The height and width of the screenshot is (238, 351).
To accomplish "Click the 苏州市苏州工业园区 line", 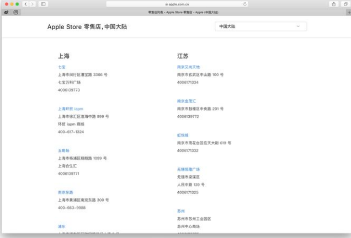I will (194, 219).
